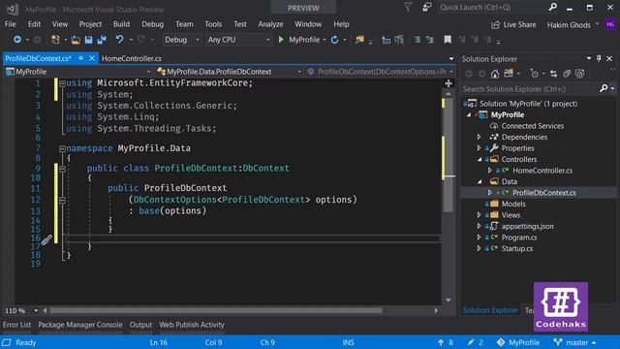The height and width of the screenshot is (349, 620).
Task: Toggle auto-hide pin on the Solution Explorer panel
Action: pos(599,58)
